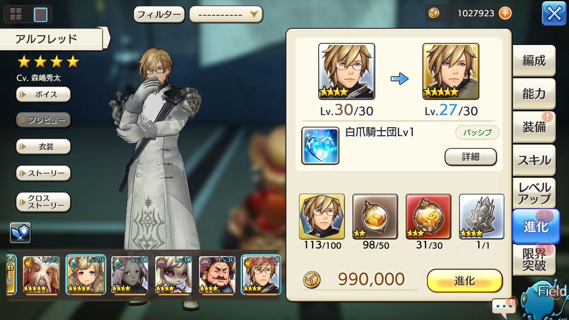
Task: Open the スキル tab
Action: click(534, 160)
